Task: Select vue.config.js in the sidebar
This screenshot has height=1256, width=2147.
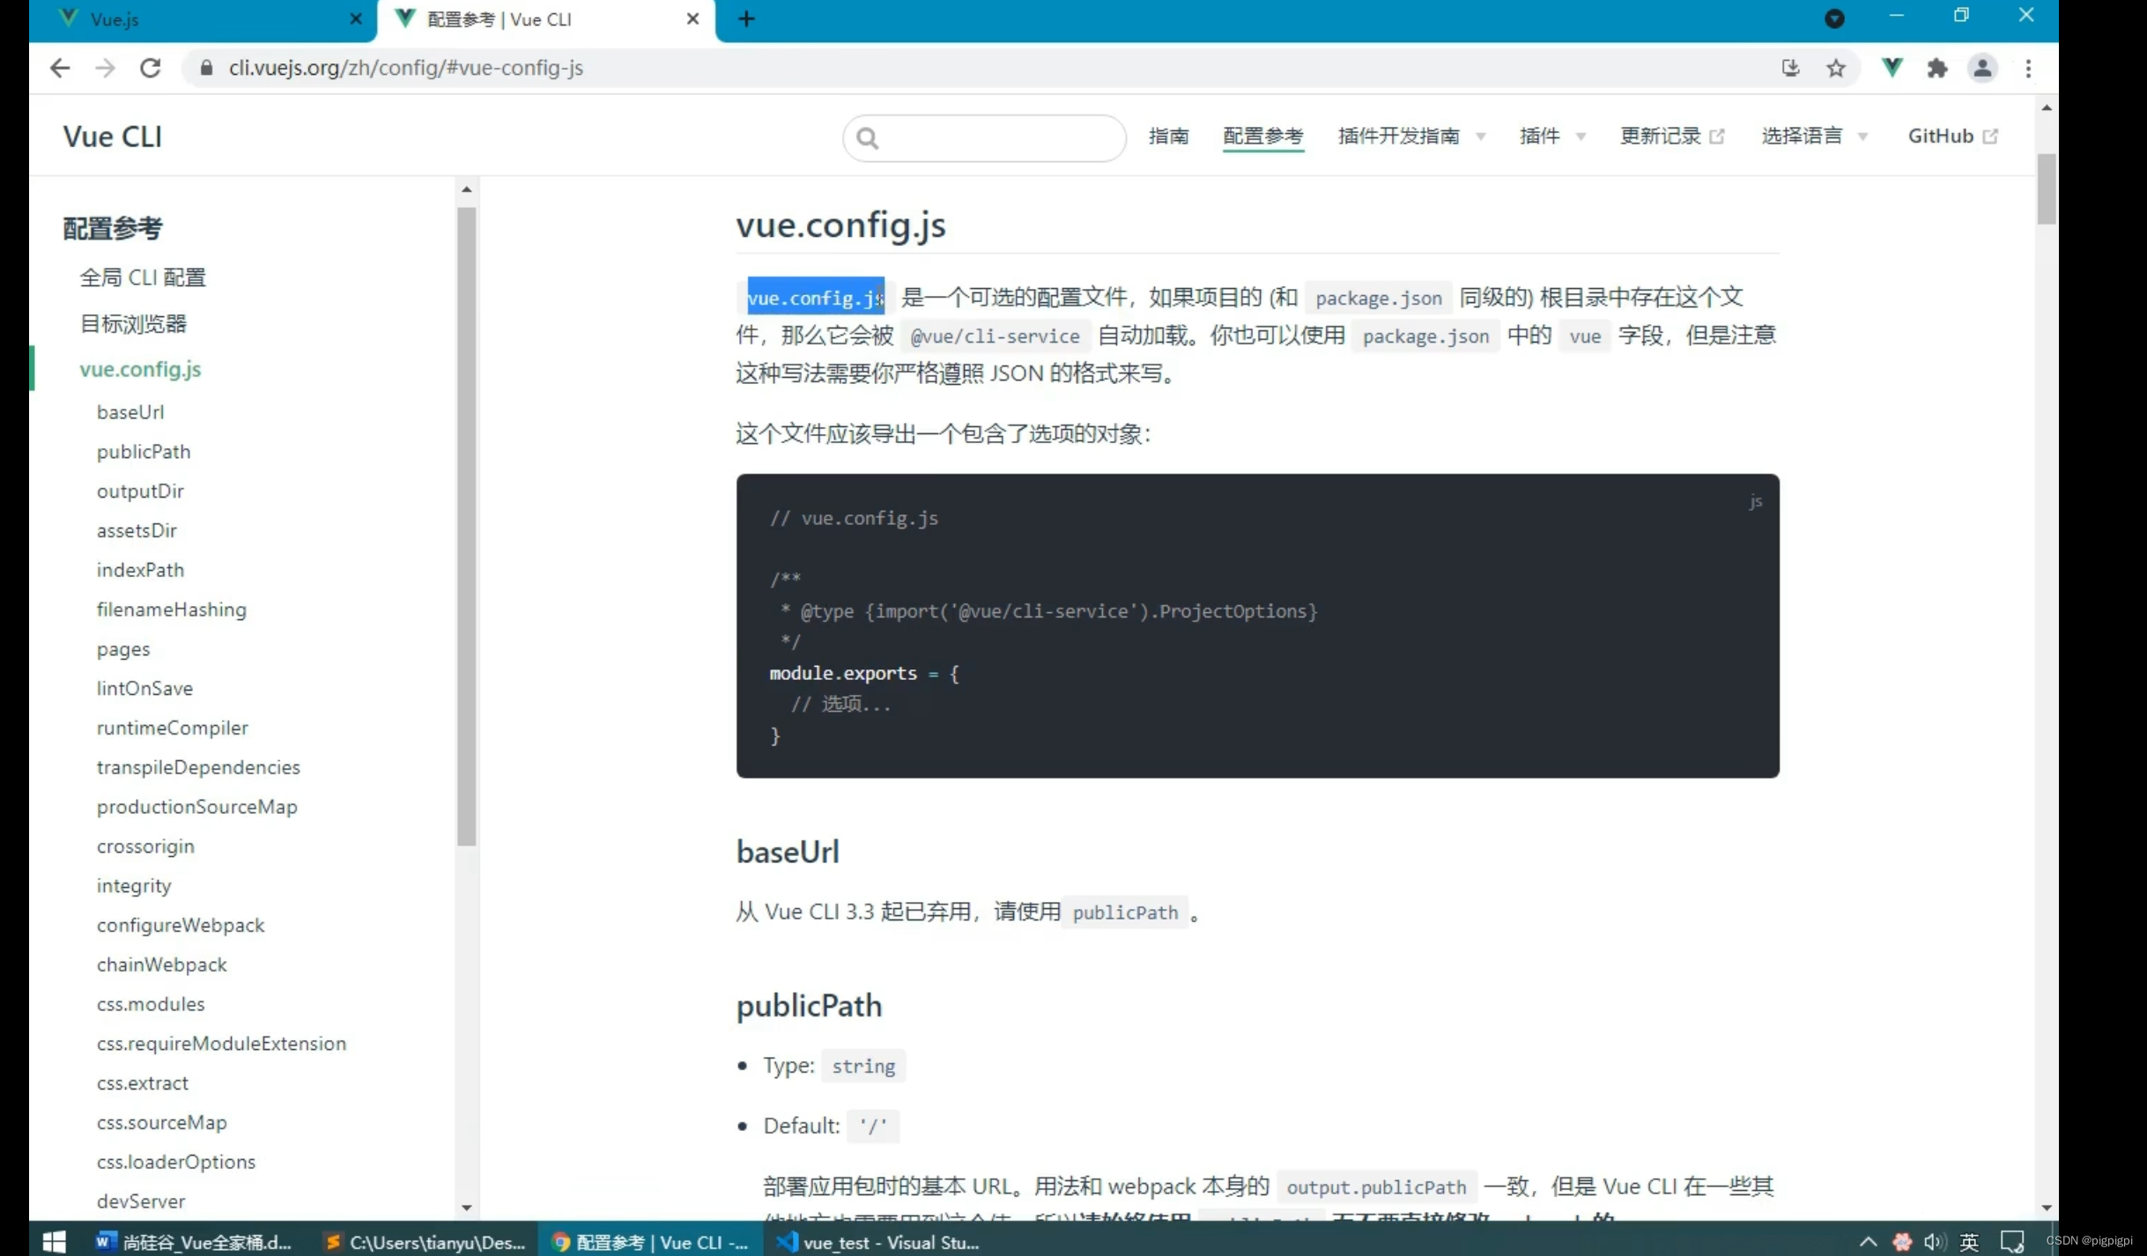Action: click(x=140, y=369)
